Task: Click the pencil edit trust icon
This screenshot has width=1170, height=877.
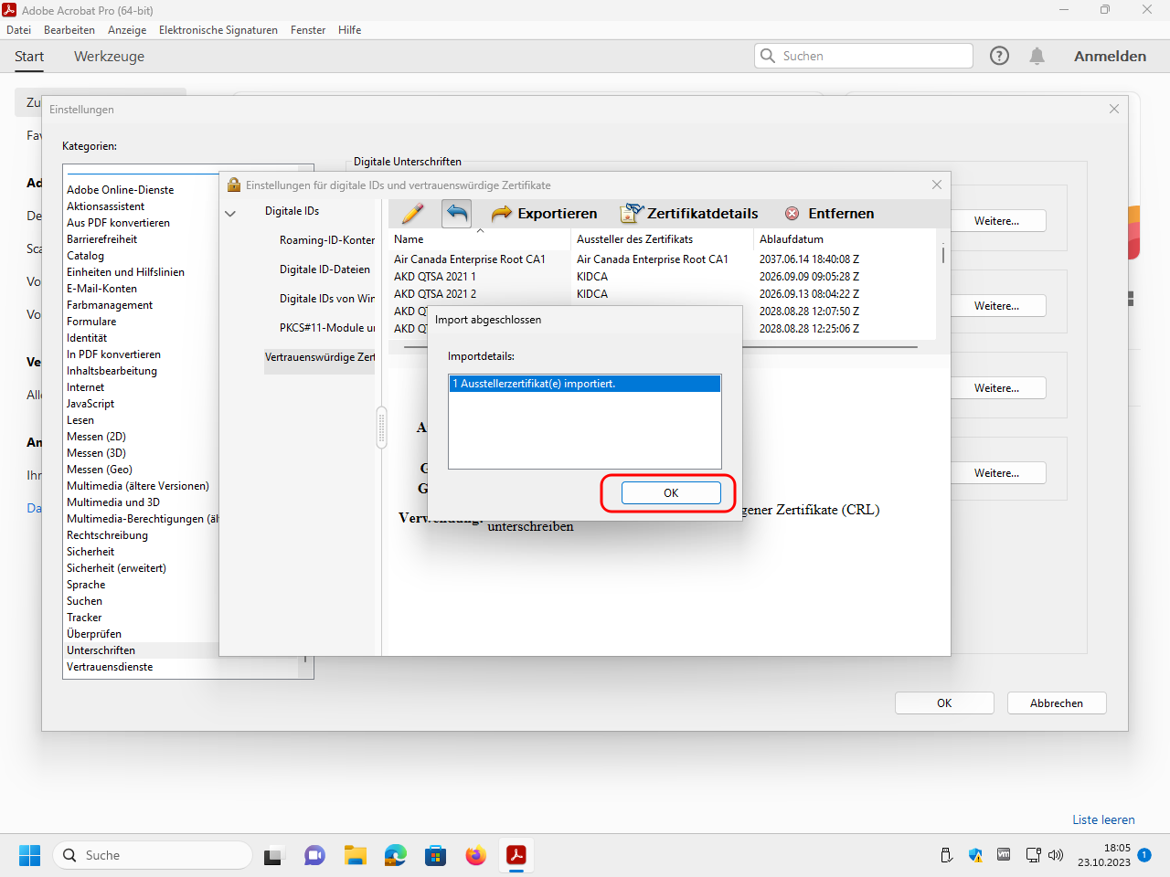Action: click(x=412, y=213)
